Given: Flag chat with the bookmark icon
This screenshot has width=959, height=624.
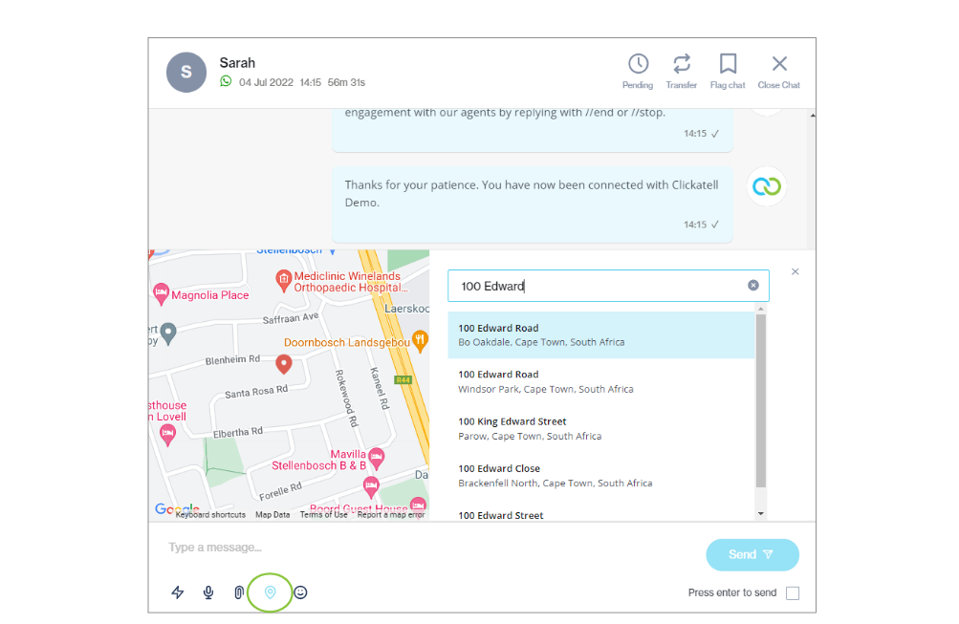Looking at the screenshot, I should coord(728,64).
